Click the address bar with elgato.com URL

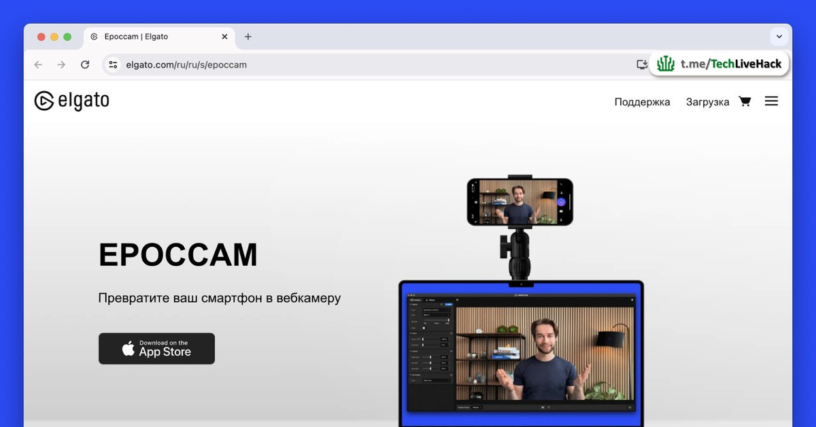point(377,65)
